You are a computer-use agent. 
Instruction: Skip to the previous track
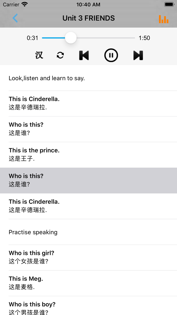tap(84, 55)
